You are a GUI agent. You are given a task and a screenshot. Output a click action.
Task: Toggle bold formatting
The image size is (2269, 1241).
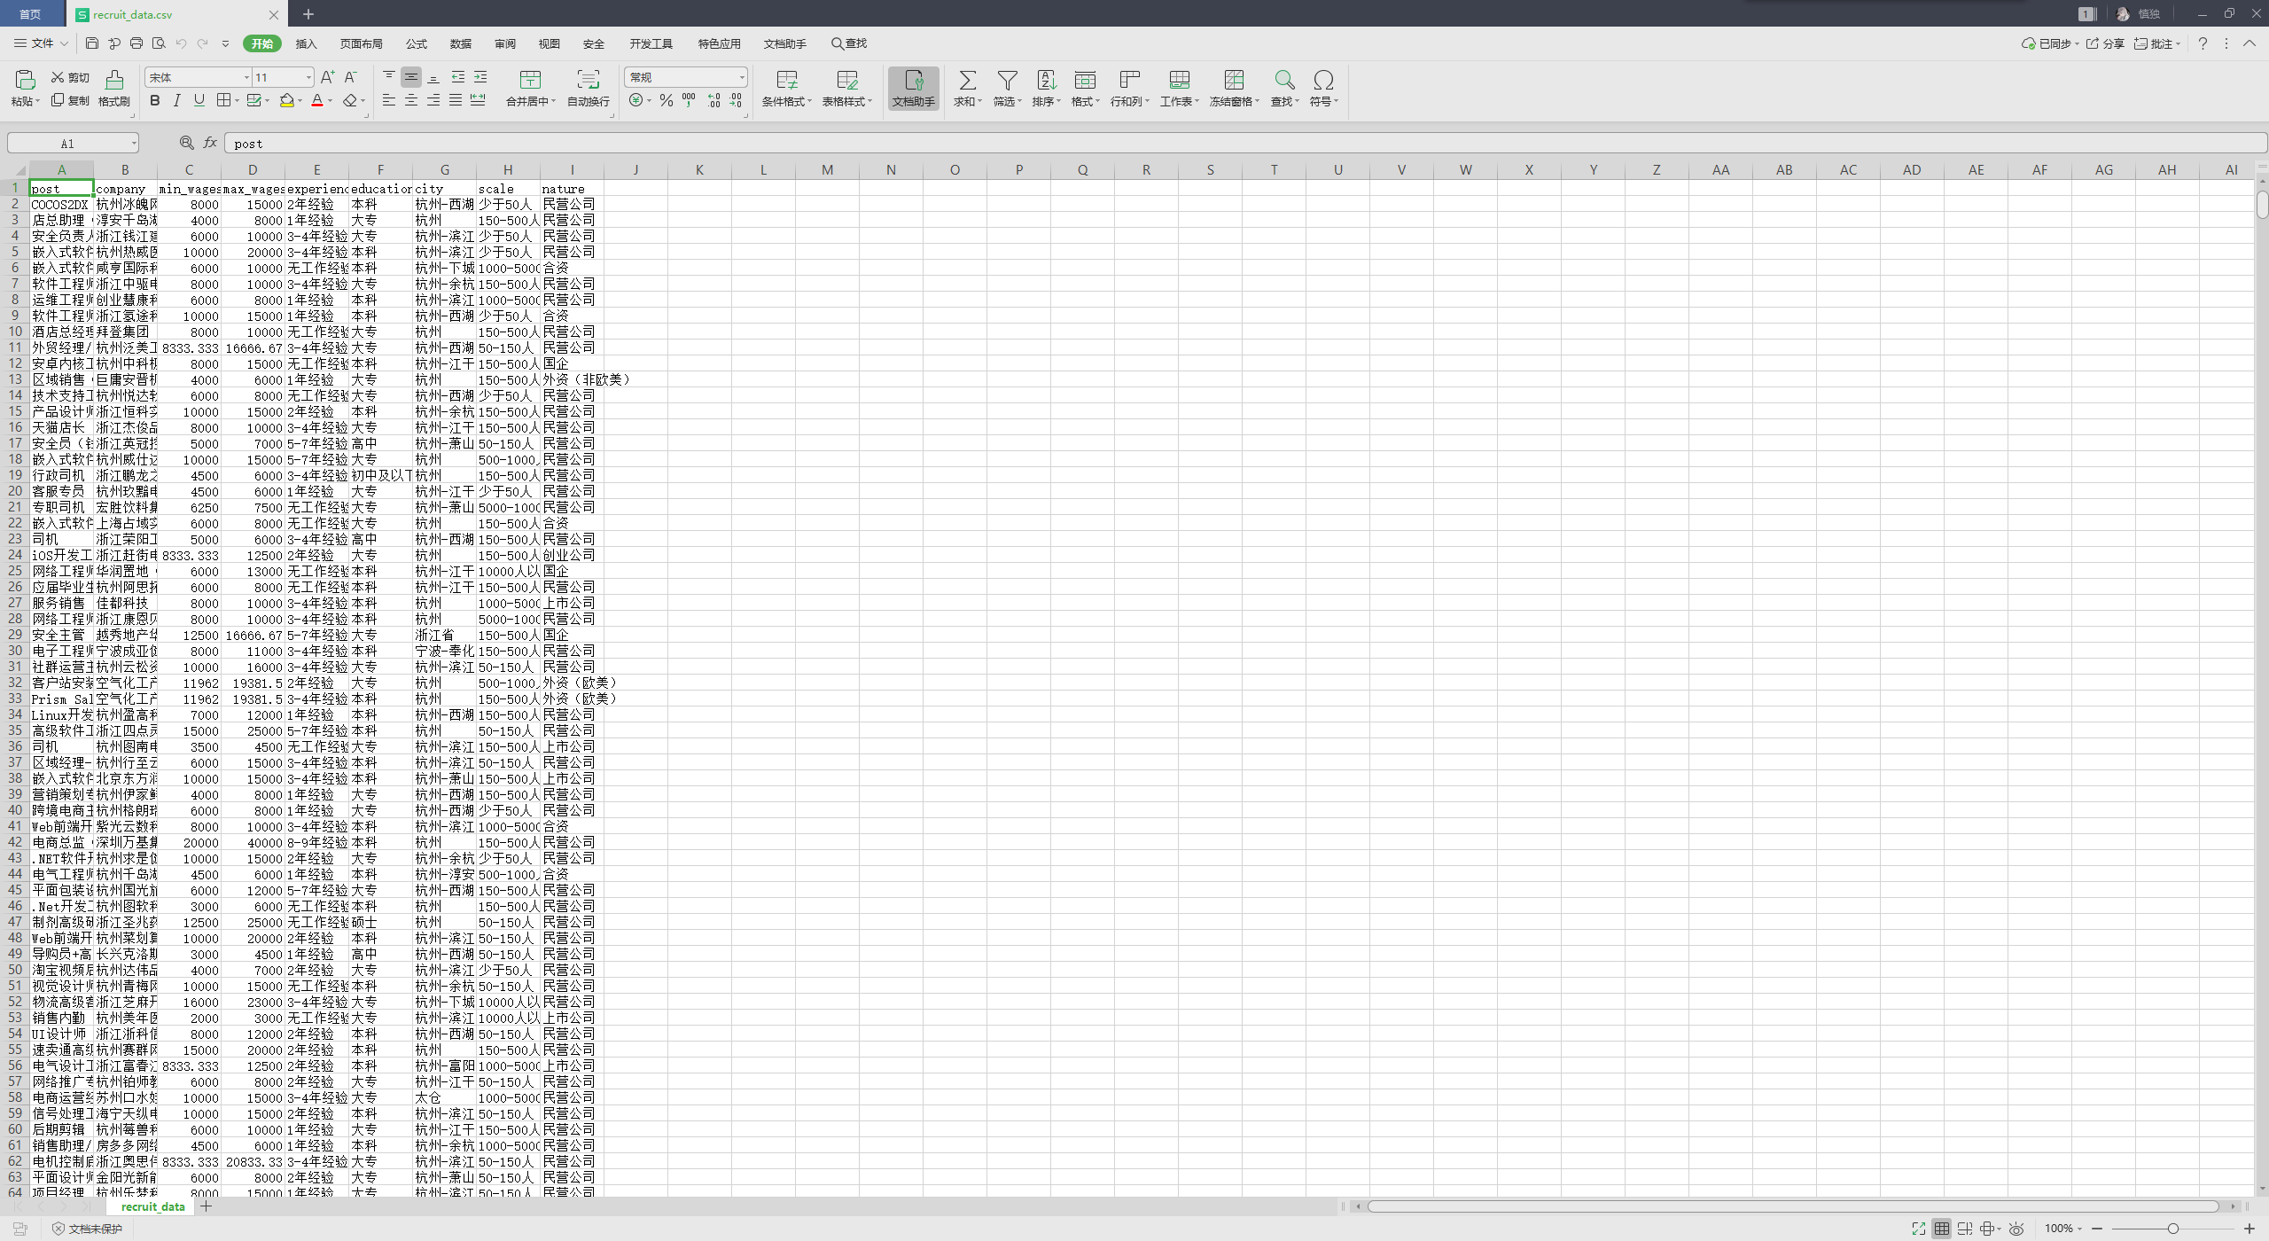155,101
